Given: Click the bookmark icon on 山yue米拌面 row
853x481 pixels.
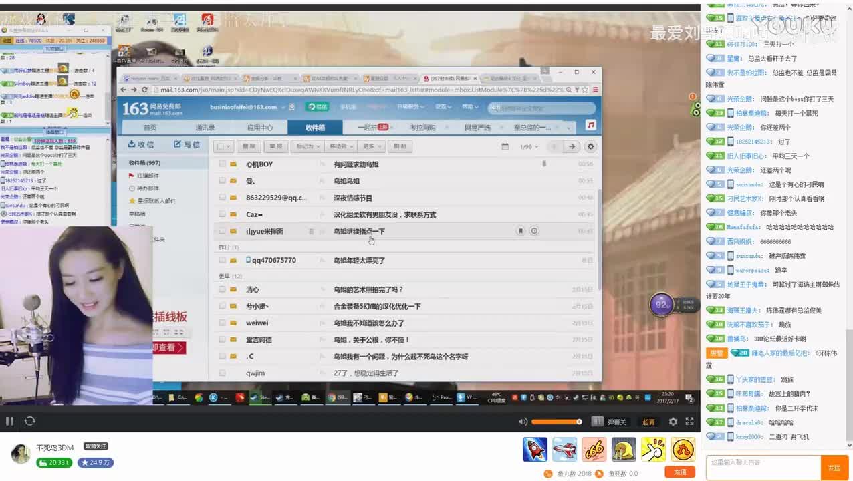Looking at the screenshot, I should click(x=520, y=231).
